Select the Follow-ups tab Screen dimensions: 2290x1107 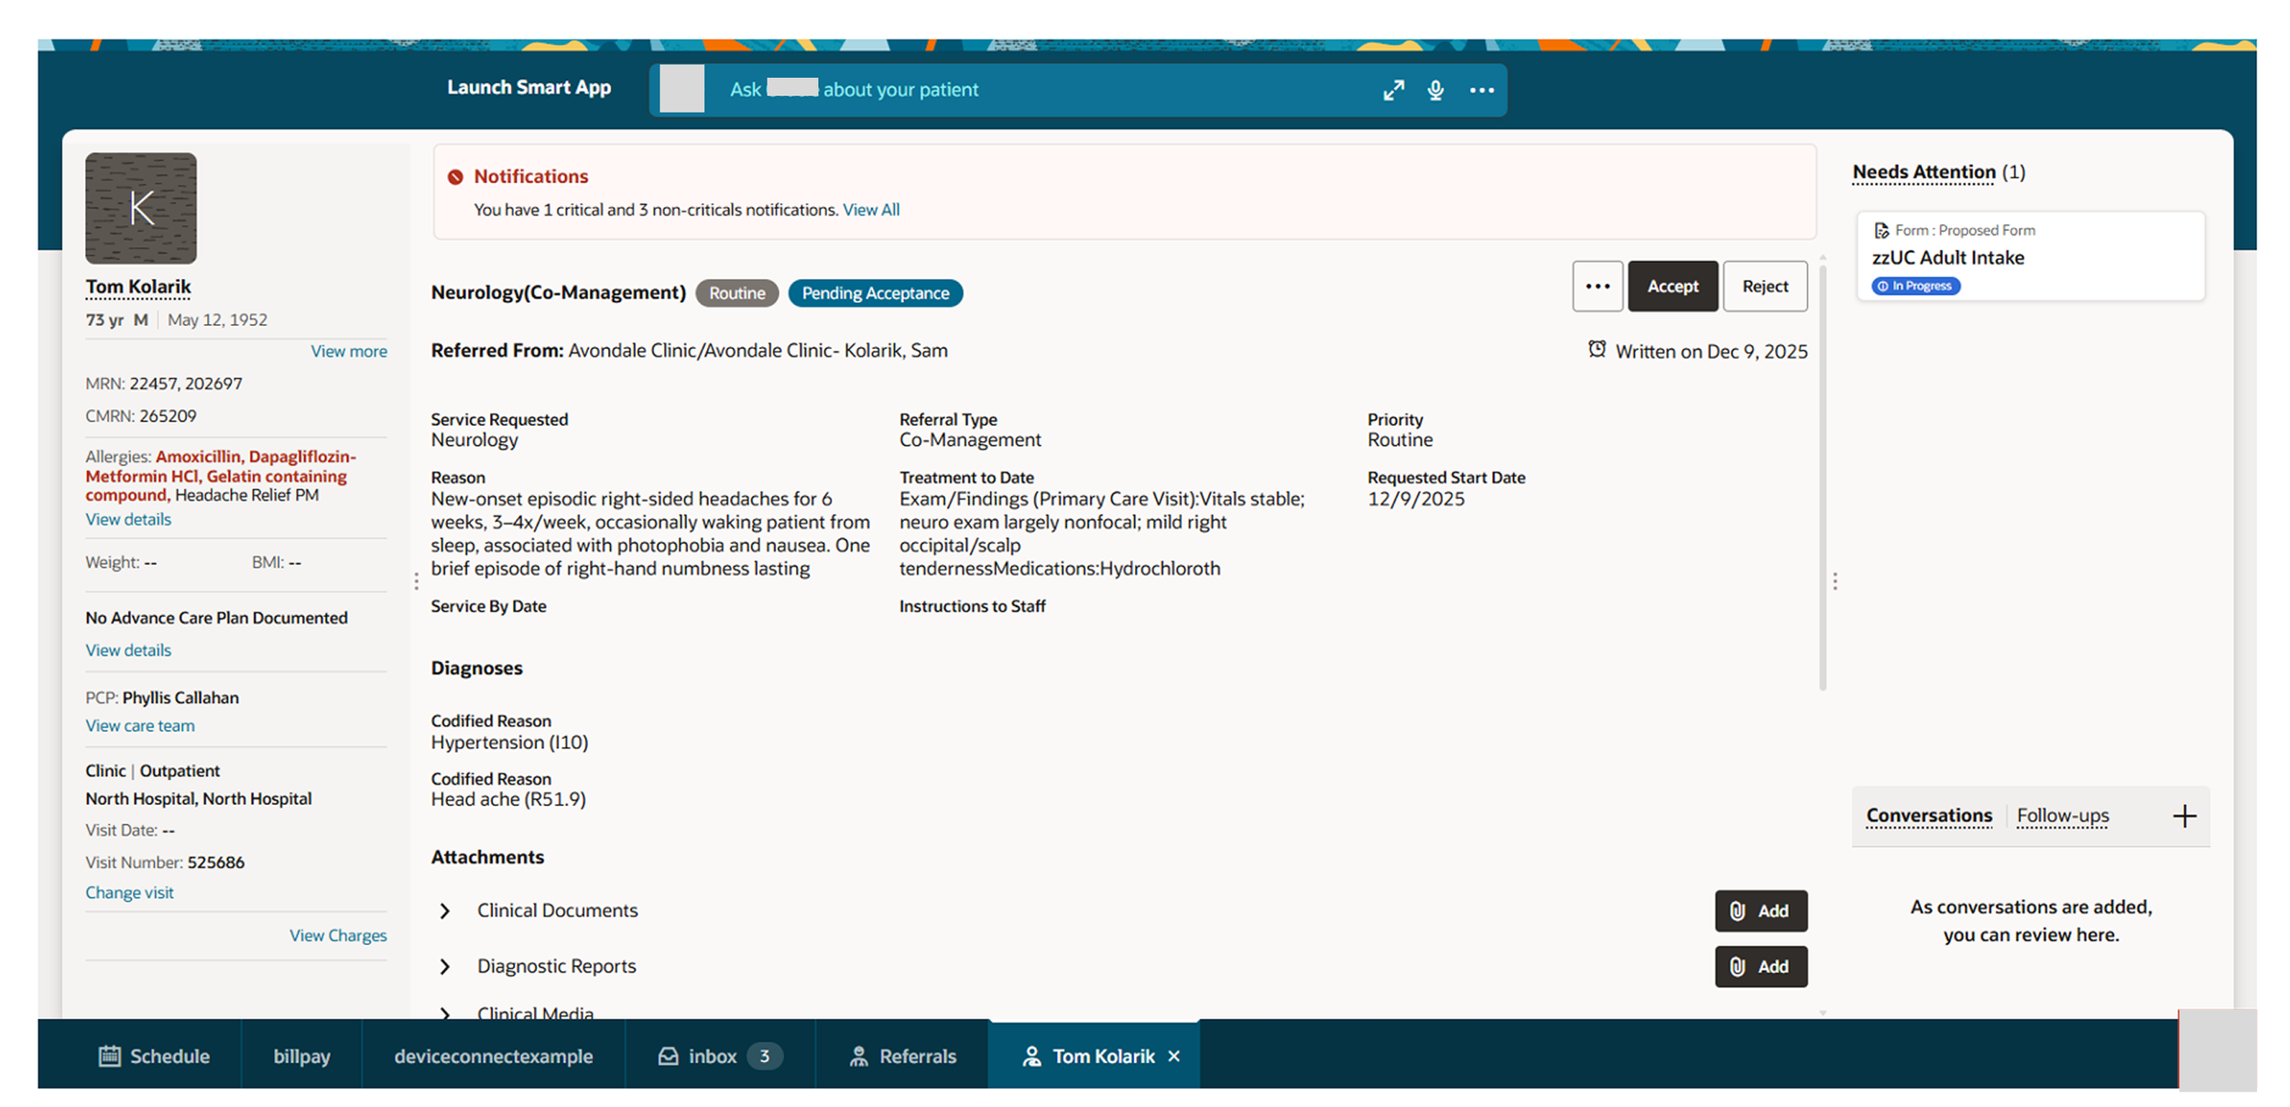[x=2063, y=816]
